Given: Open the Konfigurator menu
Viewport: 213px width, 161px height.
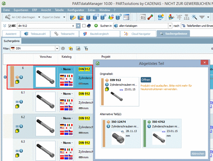Looking at the screenshot, I should (76, 10).
